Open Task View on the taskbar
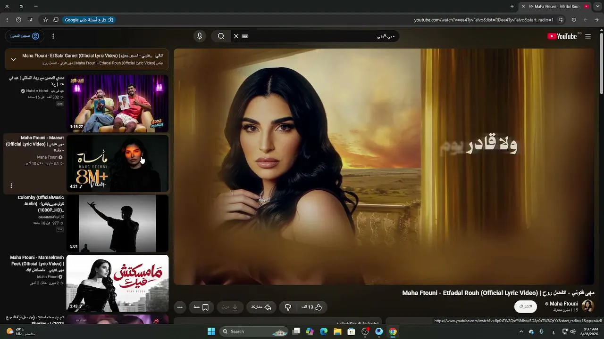This screenshot has height=339, width=604. click(296, 331)
